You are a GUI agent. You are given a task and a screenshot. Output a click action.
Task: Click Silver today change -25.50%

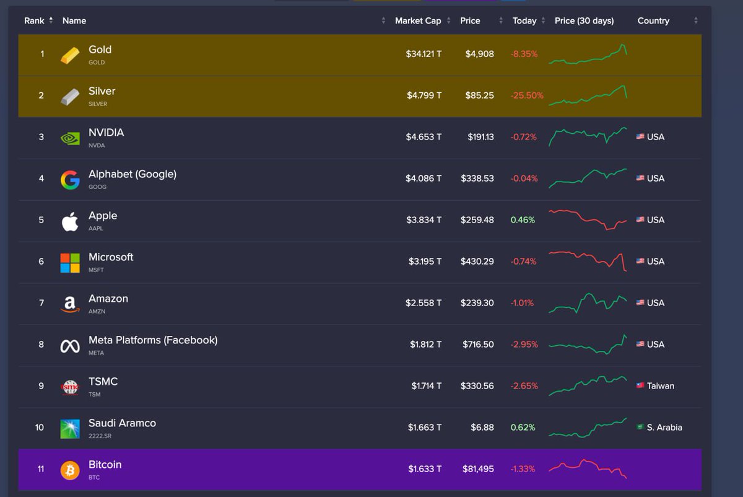[x=527, y=95]
